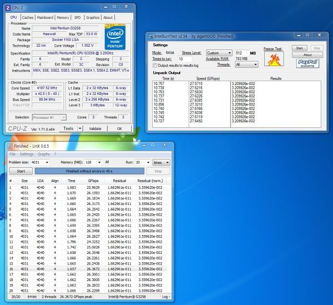This screenshot has width=333, height=305.
Task: Click LinX title bar app icon
Action: point(10,146)
